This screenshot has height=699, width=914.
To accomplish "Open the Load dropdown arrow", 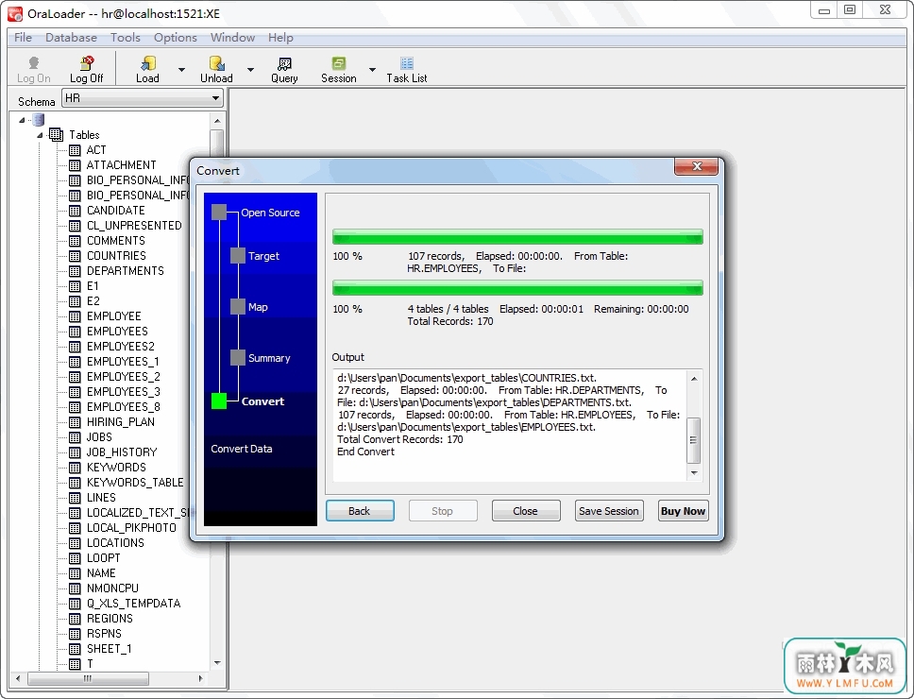I will pyautogui.click(x=181, y=69).
